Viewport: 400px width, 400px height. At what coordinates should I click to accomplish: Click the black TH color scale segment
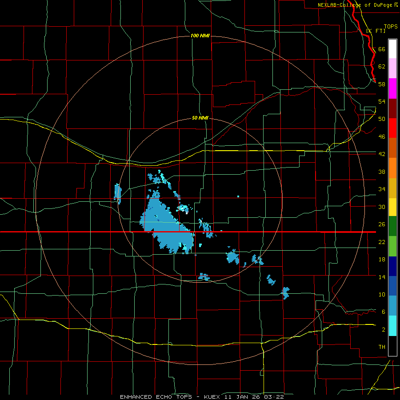392,346
